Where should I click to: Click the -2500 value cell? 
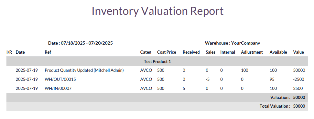(x=298, y=79)
